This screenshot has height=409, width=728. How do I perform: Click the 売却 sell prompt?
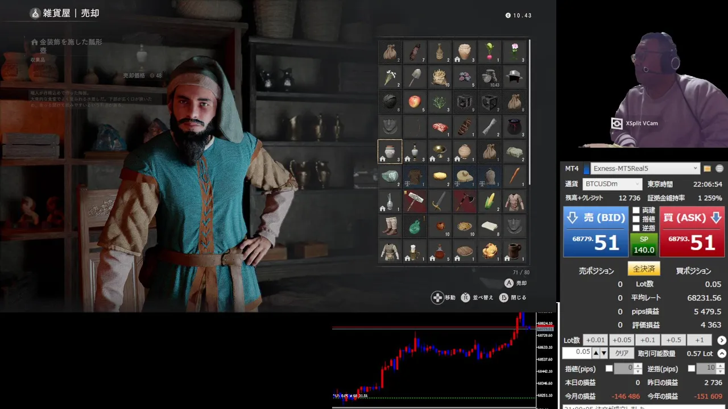516,283
